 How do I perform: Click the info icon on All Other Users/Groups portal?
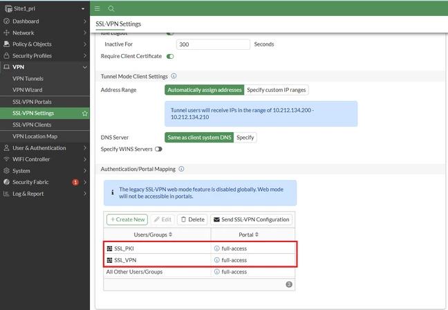pos(217,272)
